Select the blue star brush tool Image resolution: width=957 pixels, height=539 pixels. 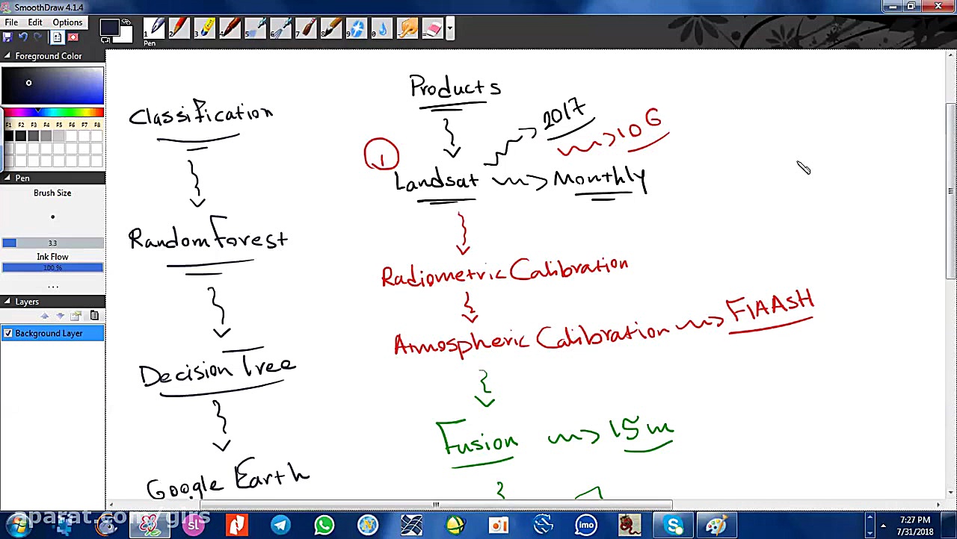click(x=357, y=28)
